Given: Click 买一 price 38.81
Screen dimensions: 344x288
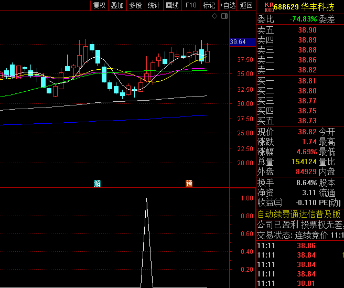Looking at the screenshot, I should [307, 81].
